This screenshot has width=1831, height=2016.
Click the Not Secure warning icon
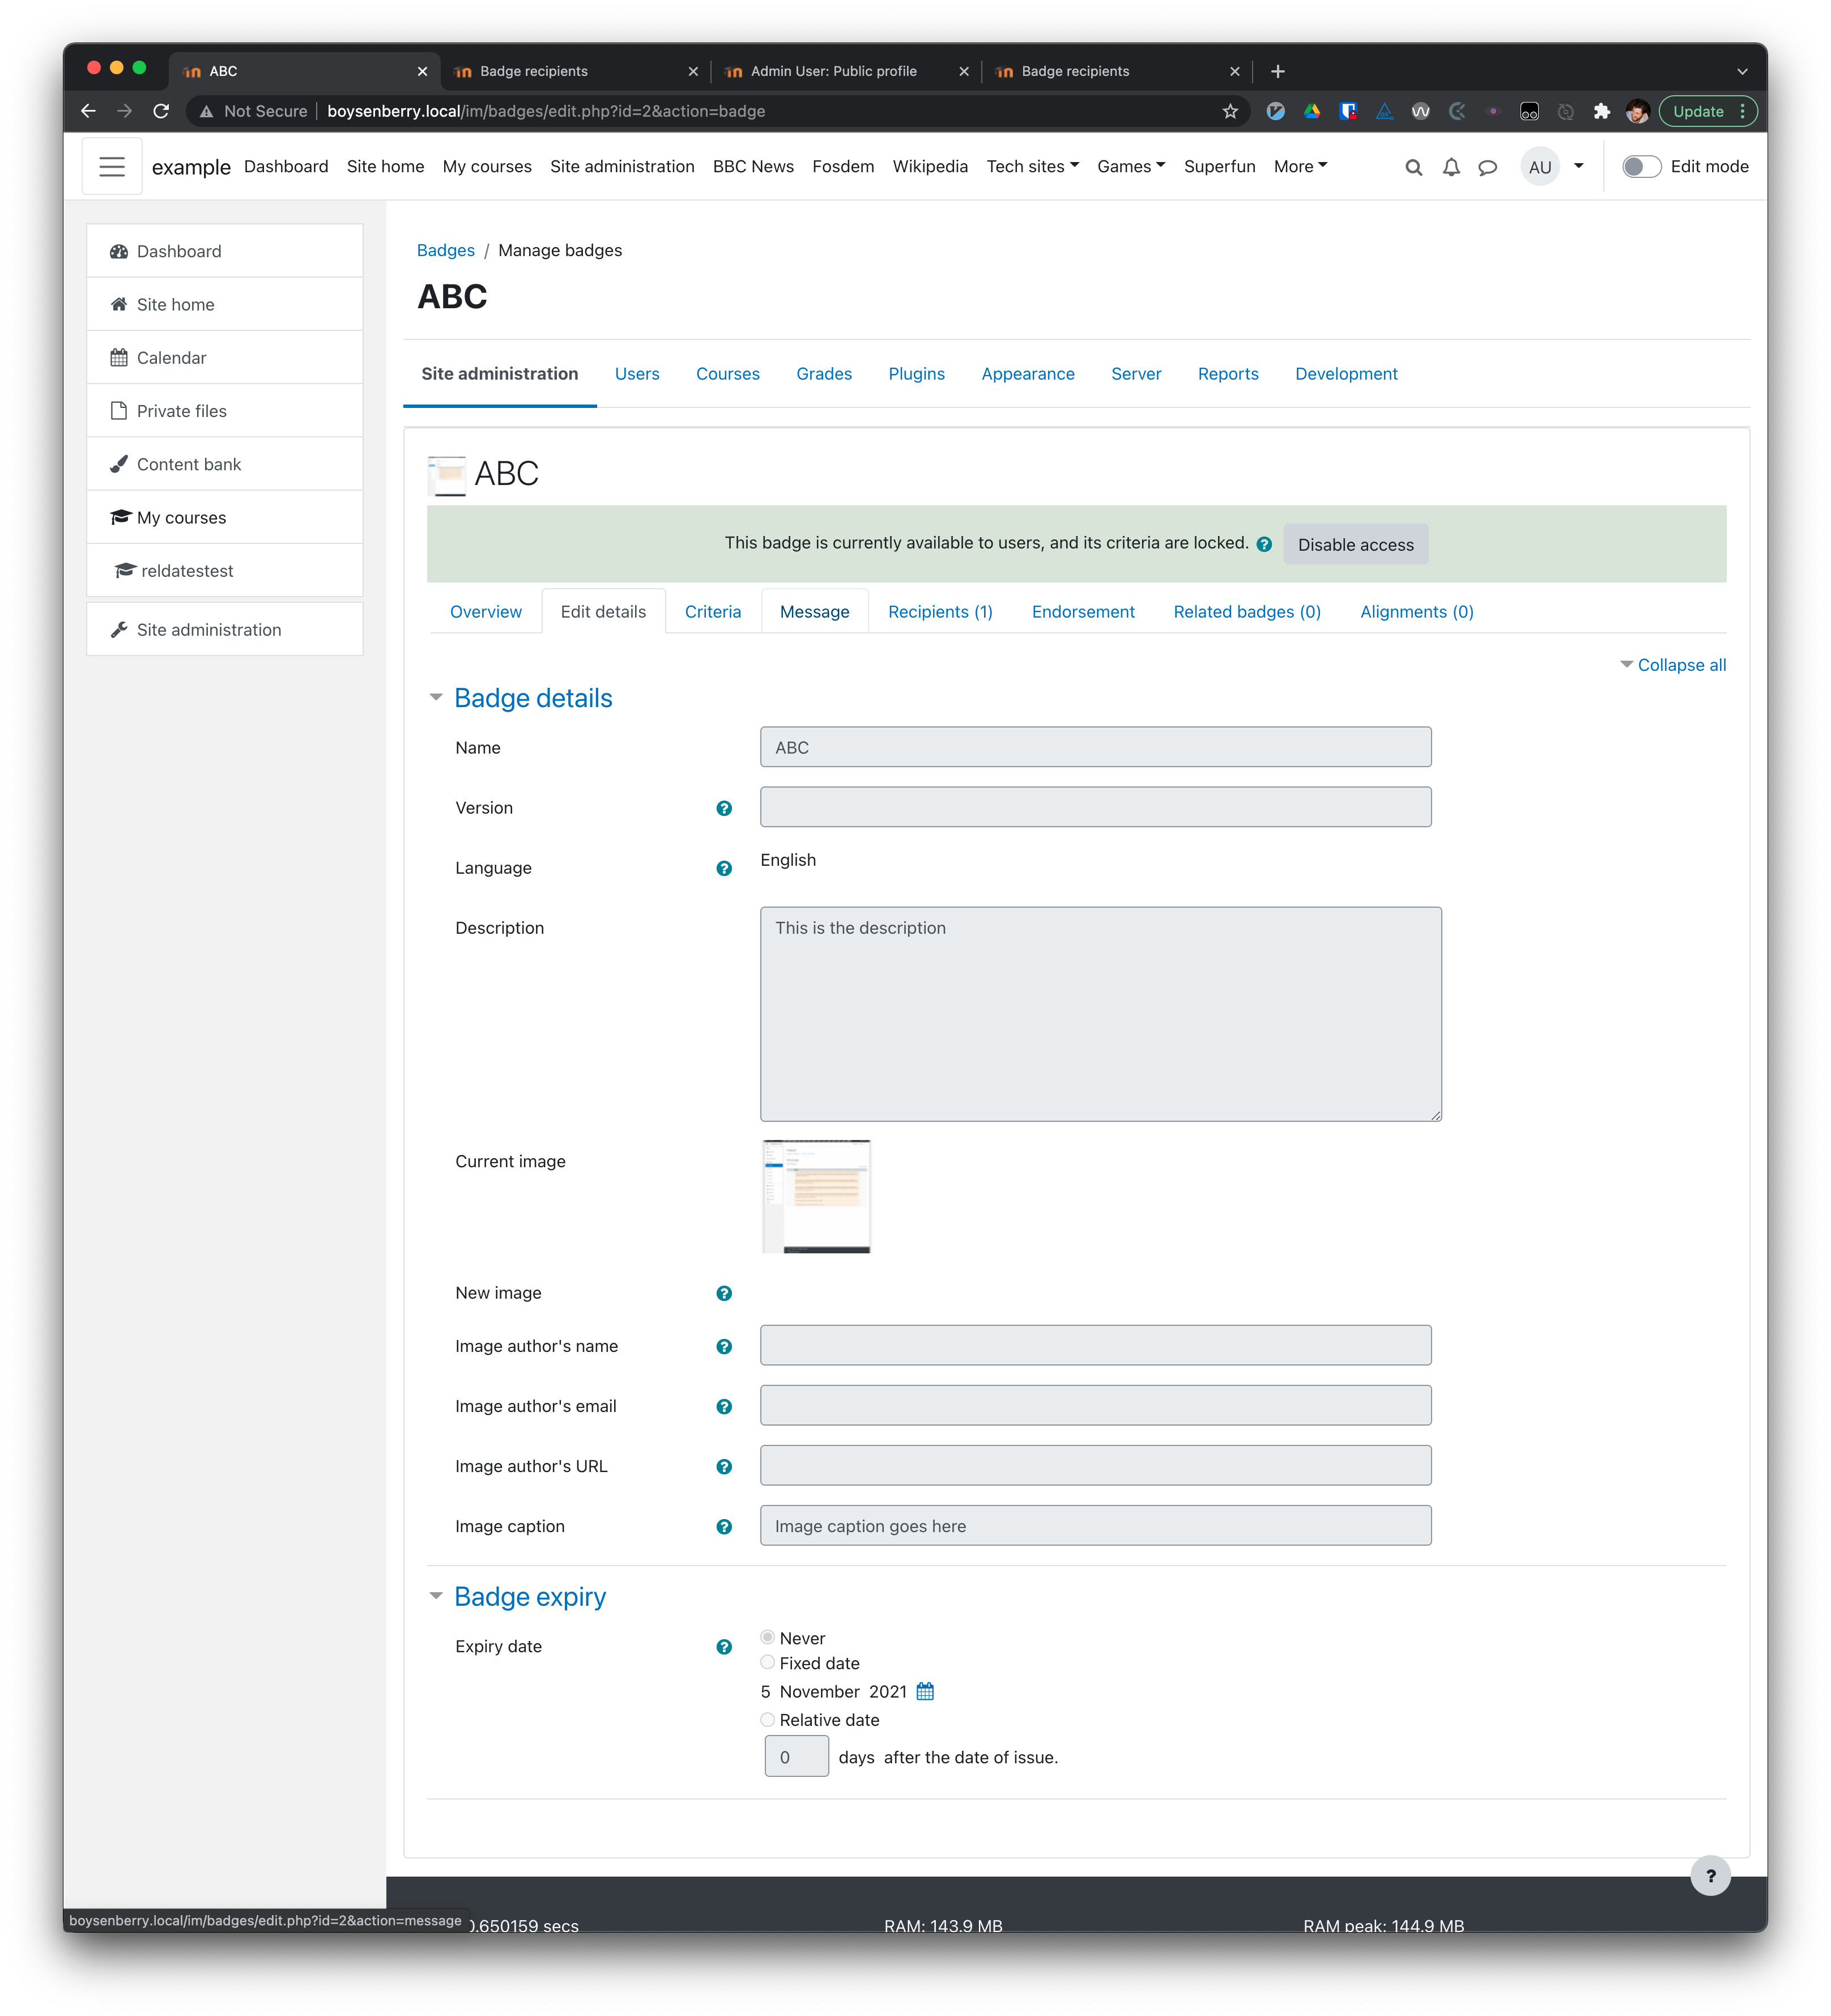[x=206, y=111]
